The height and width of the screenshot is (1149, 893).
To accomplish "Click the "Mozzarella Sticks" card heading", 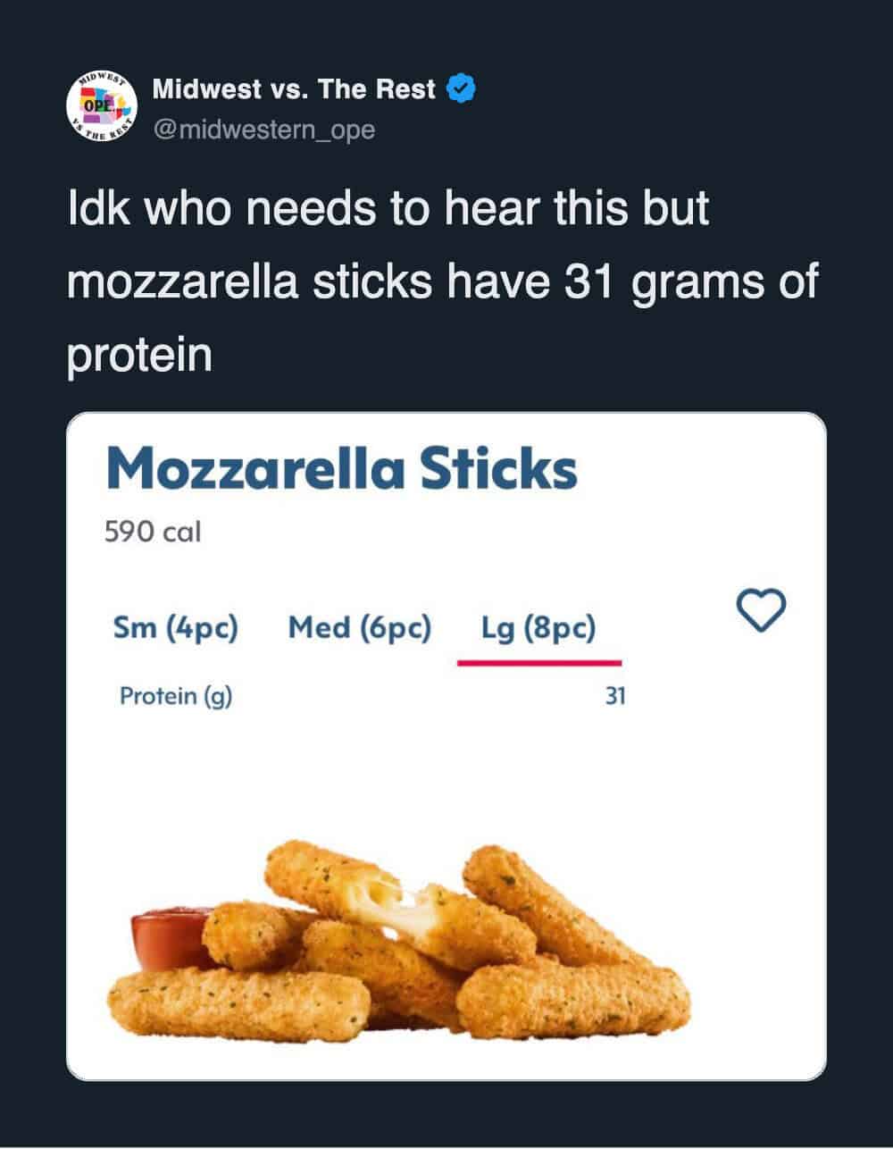I will click(341, 468).
